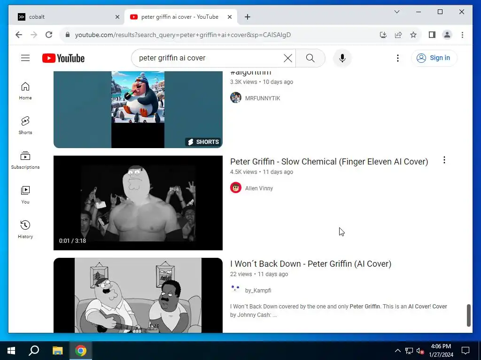The height and width of the screenshot is (360, 481).
Task: Click the YouTube logo
Action: click(x=63, y=58)
